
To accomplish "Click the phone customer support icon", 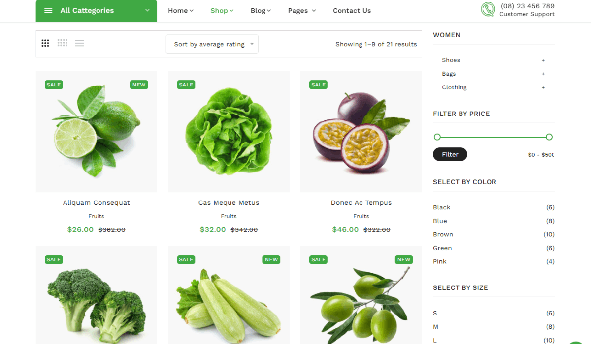I will (488, 9).
